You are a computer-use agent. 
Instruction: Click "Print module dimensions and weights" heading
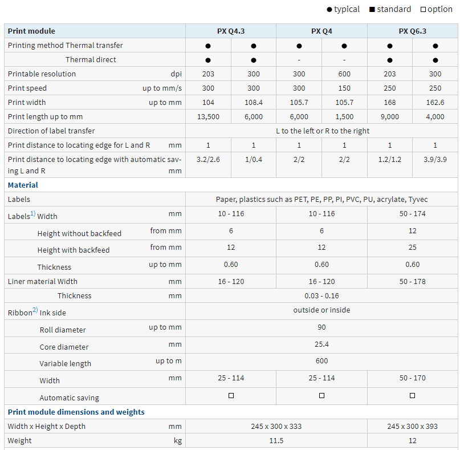76,412
